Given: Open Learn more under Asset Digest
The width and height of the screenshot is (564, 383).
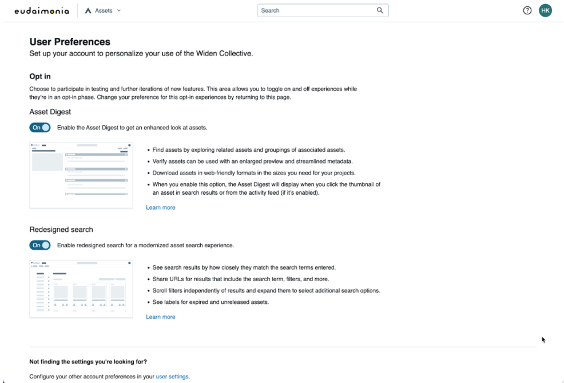Looking at the screenshot, I should click(x=161, y=208).
